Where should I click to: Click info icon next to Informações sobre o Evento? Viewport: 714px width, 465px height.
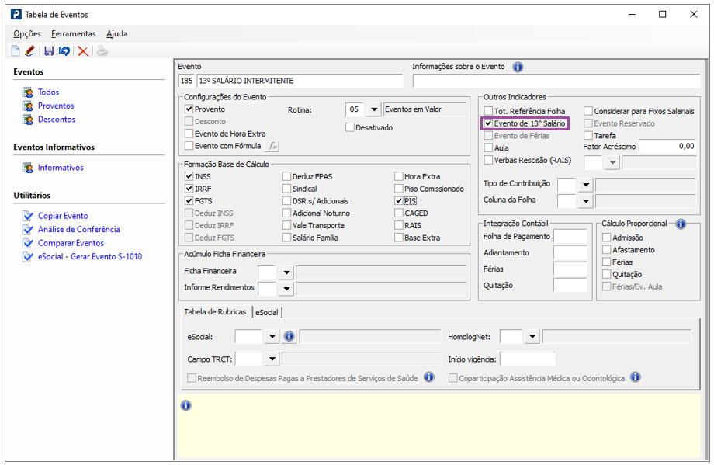point(518,67)
